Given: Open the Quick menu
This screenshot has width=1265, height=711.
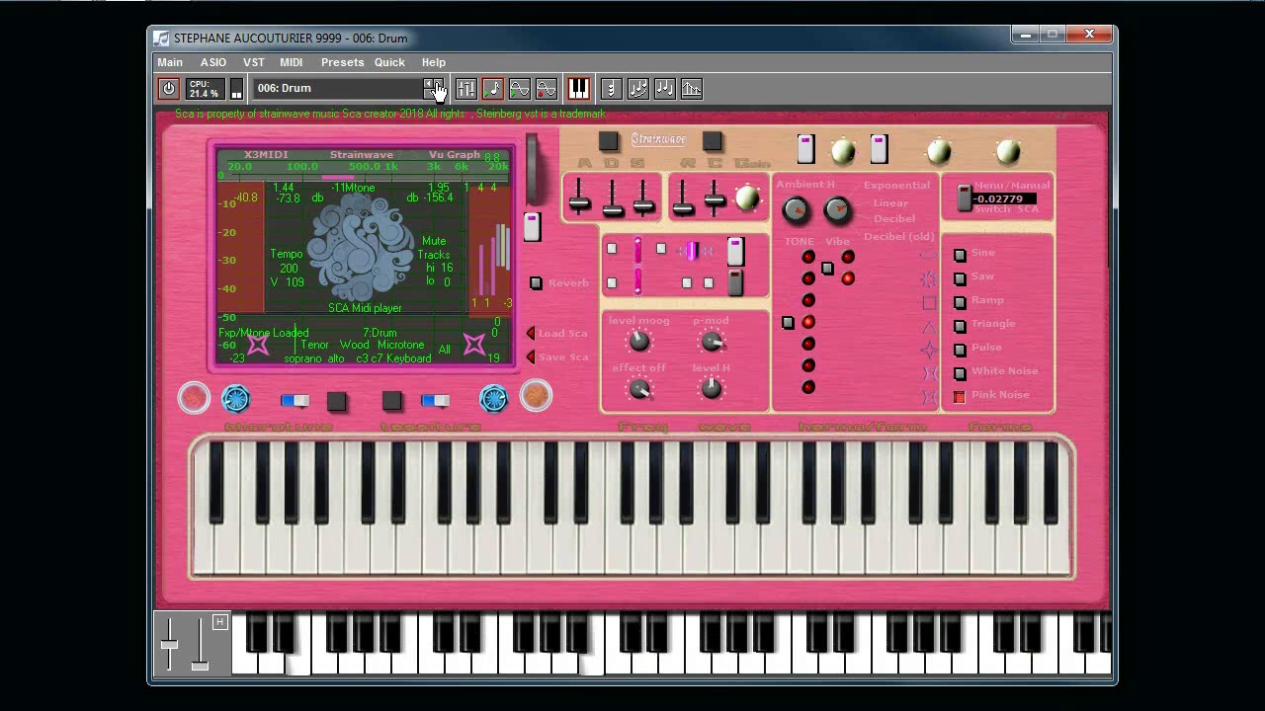Looking at the screenshot, I should [x=389, y=62].
